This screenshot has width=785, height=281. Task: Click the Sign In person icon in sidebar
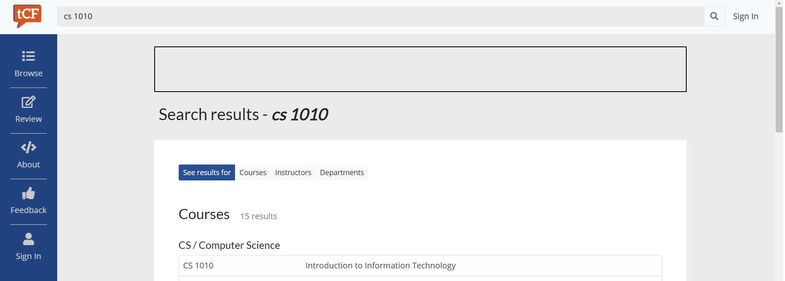(28, 239)
